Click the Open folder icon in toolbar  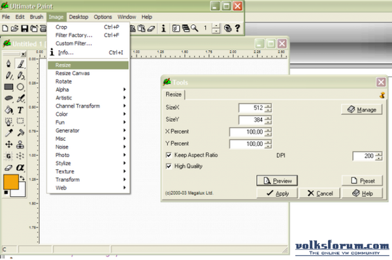(14, 29)
